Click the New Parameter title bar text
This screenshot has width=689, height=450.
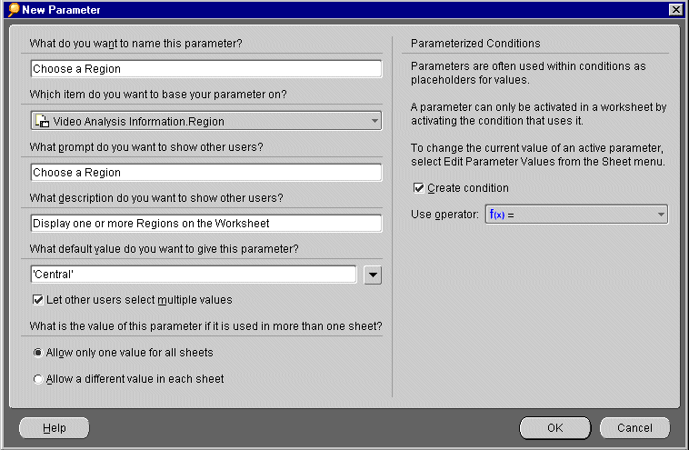62,10
